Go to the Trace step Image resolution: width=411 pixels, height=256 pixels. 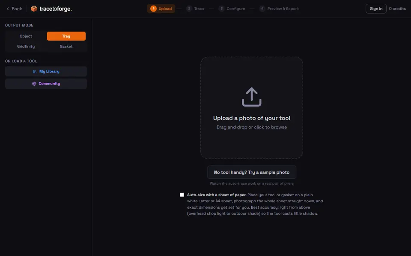[x=195, y=9]
